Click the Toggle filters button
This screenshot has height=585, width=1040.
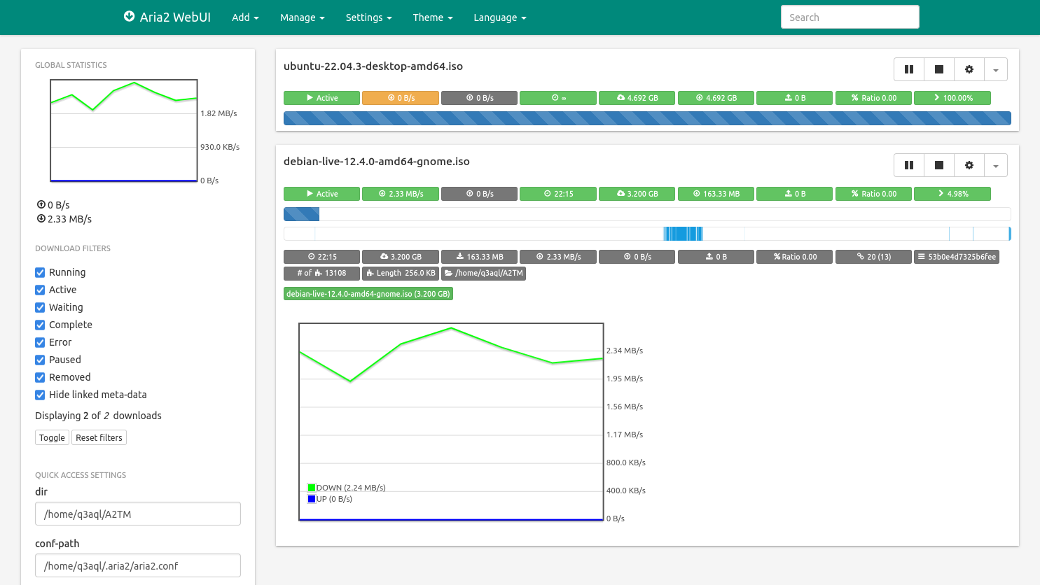coord(52,437)
